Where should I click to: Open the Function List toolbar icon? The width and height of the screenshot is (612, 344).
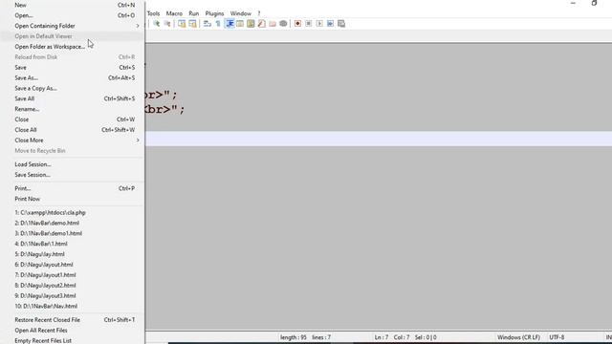coord(261,24)
